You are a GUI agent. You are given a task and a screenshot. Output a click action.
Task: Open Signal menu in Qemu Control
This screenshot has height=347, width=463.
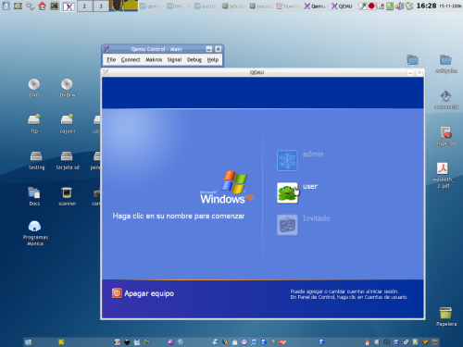click(x=174, y=59)
